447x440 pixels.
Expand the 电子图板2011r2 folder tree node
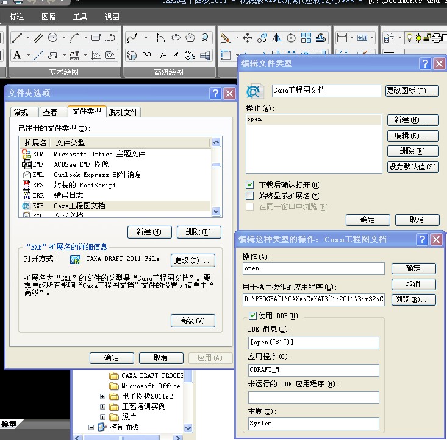click(102, 397)
